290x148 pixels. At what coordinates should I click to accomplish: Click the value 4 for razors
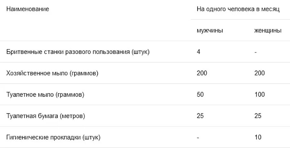pyautogui.click(x=198, y=52)
